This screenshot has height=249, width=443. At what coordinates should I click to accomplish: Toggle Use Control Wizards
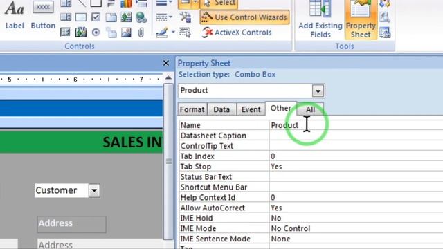[244, 17]
